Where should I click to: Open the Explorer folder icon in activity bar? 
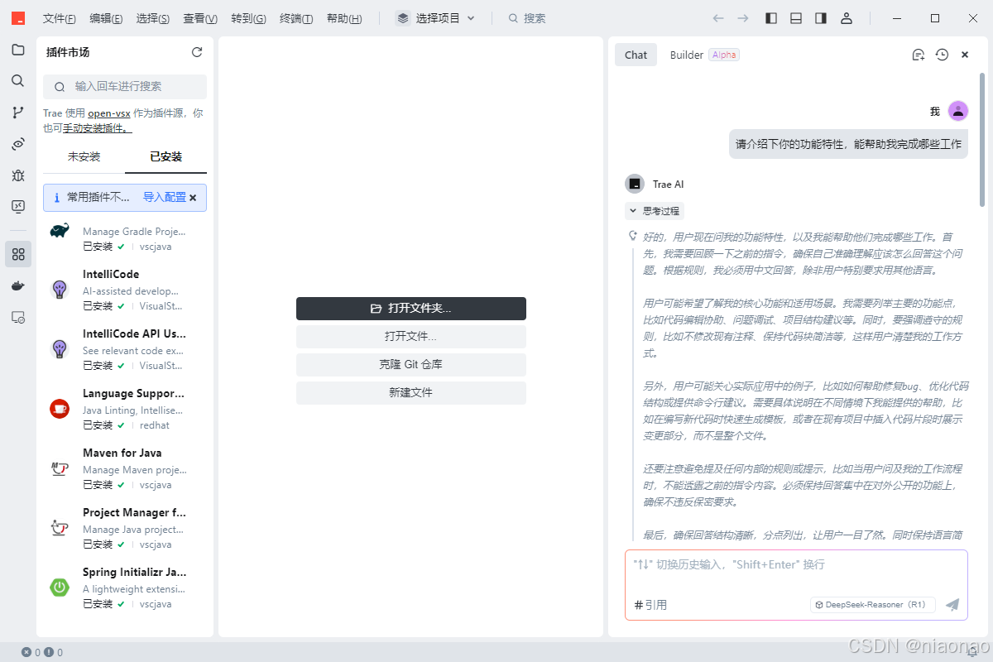coord(17,50)
